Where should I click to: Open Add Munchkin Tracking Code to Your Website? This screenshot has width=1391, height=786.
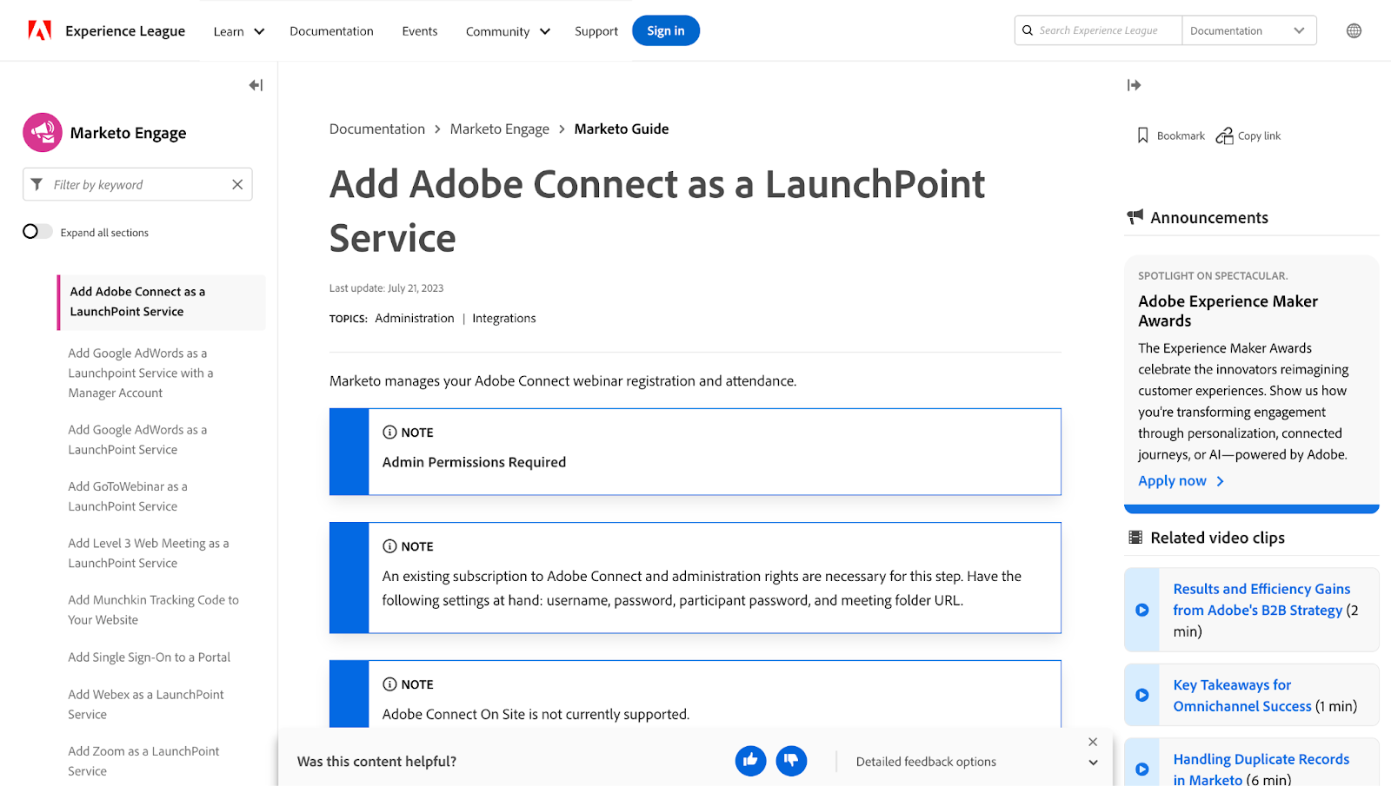pyautogui.click(x=153, y=610)
